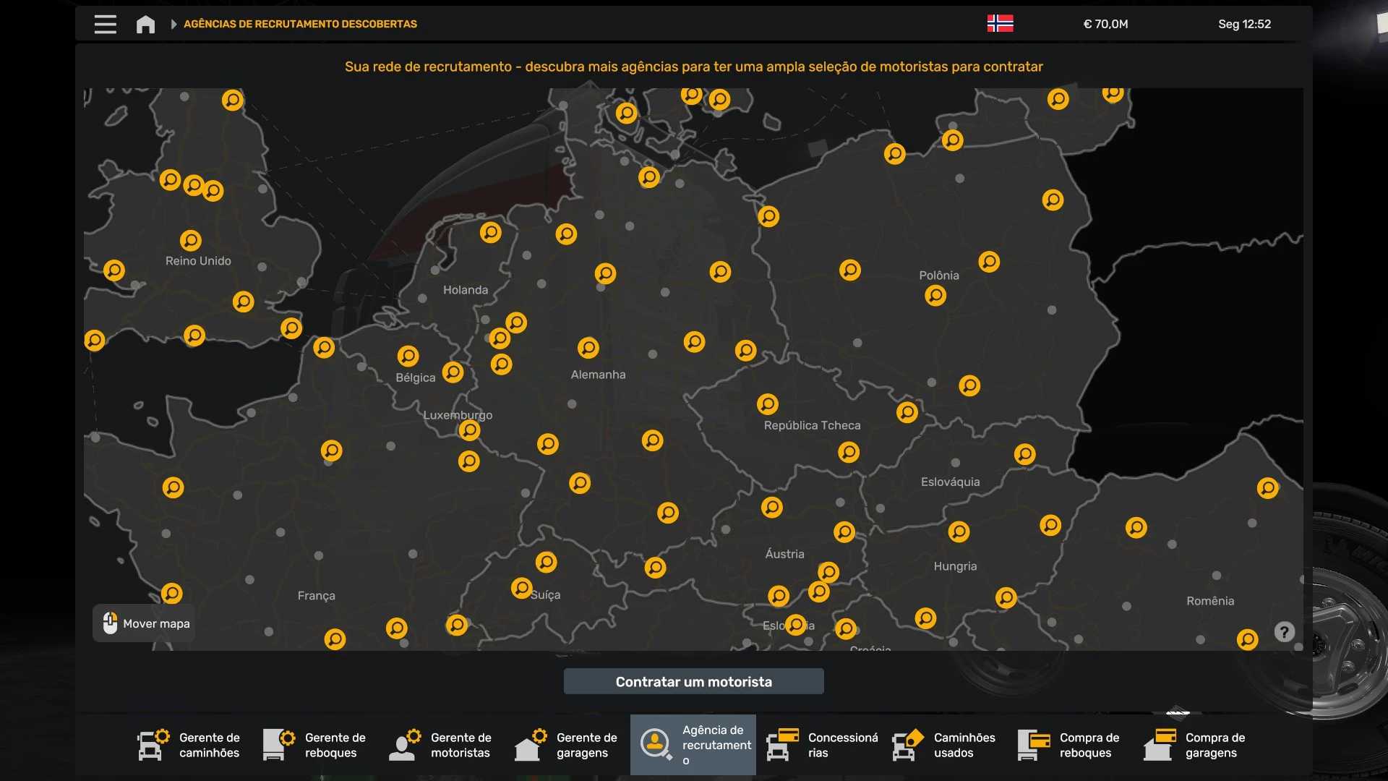Open Compra de reboques tab

[1070, 745]
